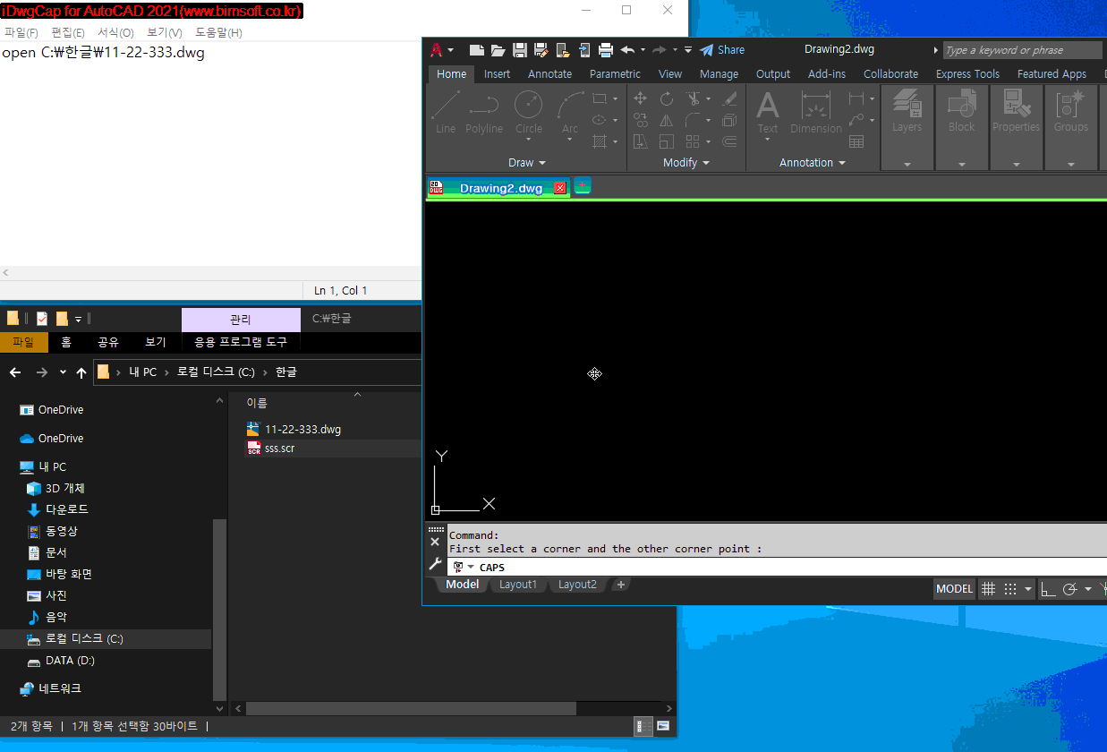Image resolution: width=1107 pixels, height=752 pixels.
Task: Open the Quick Access toolbar customize dropdown
Action: [x=687, y=50]
